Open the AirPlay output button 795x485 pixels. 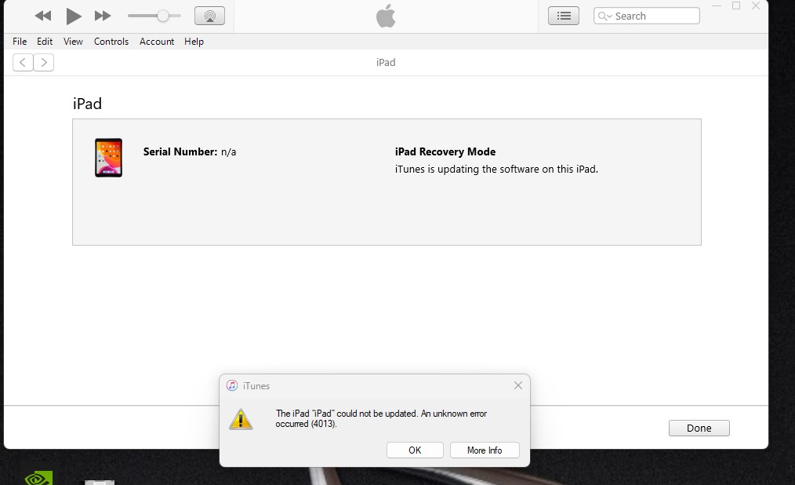[209, 16]
